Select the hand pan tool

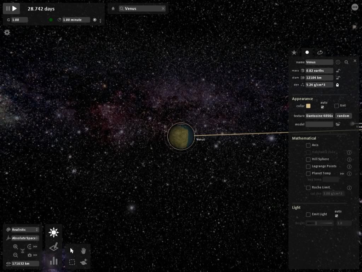(84, 251)
